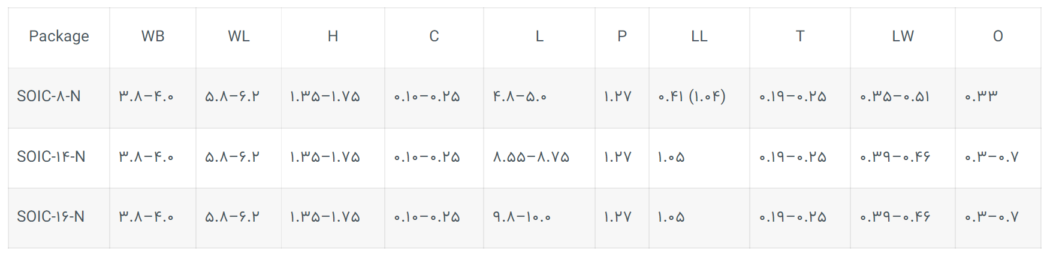1050x260 pixels.
Task: Click the LW value 0.35–0.51 cell
Action: pos(895,96)
